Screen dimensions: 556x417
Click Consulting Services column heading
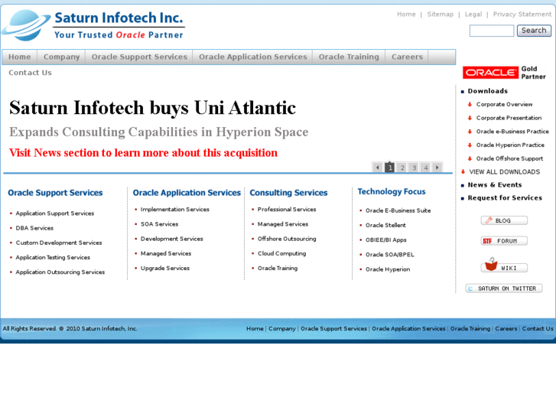[x=288, y=193]
